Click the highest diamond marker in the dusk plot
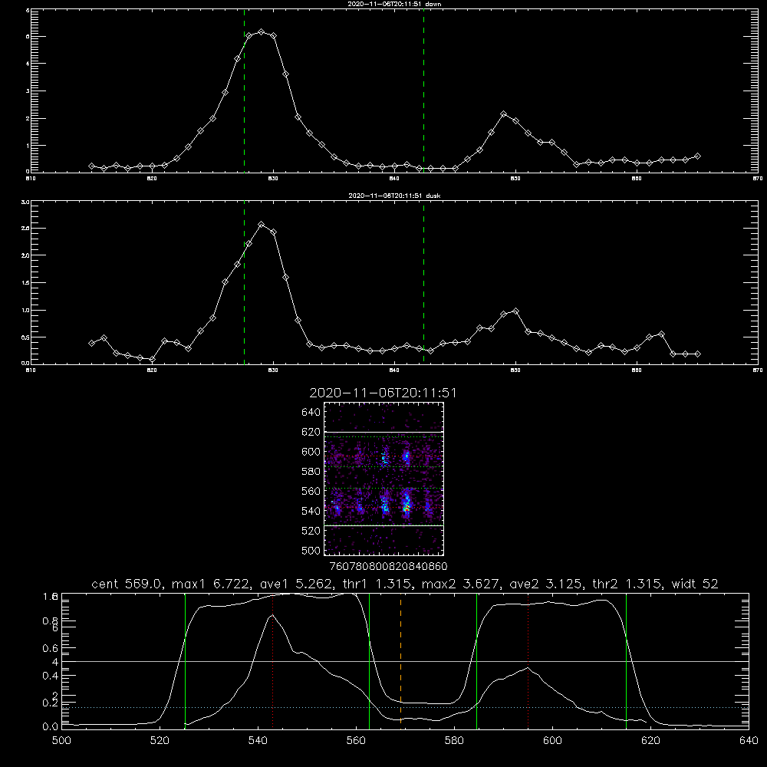The image size is (767, 767). [x=262, y=225]
